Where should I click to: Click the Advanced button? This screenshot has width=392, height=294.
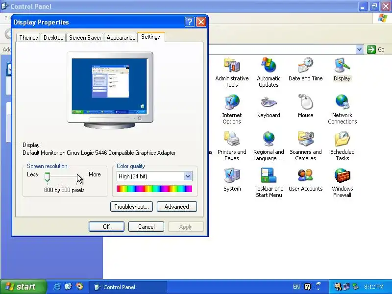[177, 207]
